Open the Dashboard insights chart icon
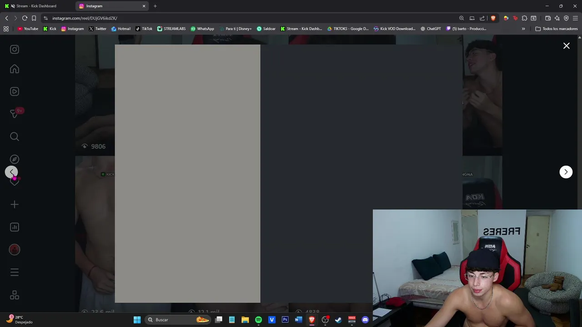 (x=15, y=227)
